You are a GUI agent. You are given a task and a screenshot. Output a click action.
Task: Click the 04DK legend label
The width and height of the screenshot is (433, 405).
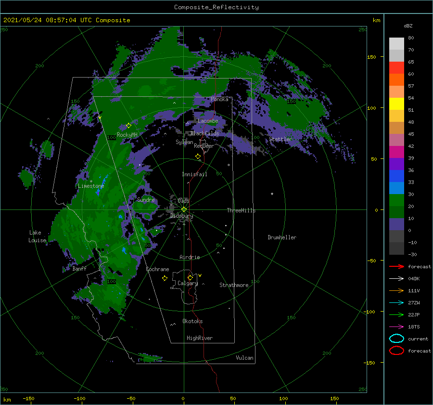tap(414, 279)
